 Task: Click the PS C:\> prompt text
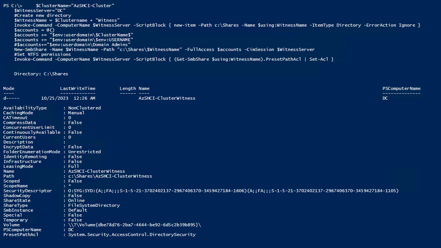pyautogui.click(x=13, y=6)
